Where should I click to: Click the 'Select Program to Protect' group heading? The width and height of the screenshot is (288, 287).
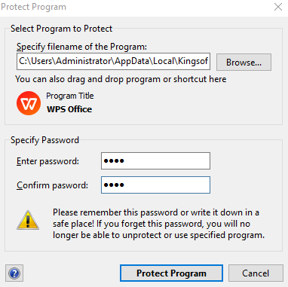pyautogui.click(x=61, y=29)
